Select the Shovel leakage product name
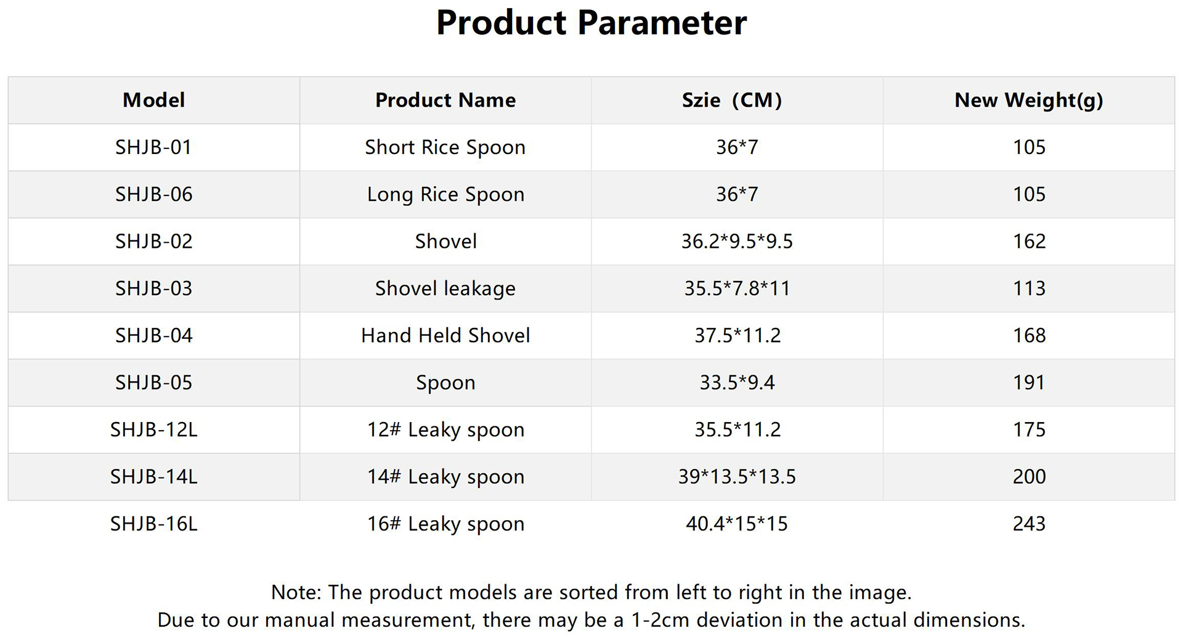Viewport: 1183px width, 639px height. (445, 288)
